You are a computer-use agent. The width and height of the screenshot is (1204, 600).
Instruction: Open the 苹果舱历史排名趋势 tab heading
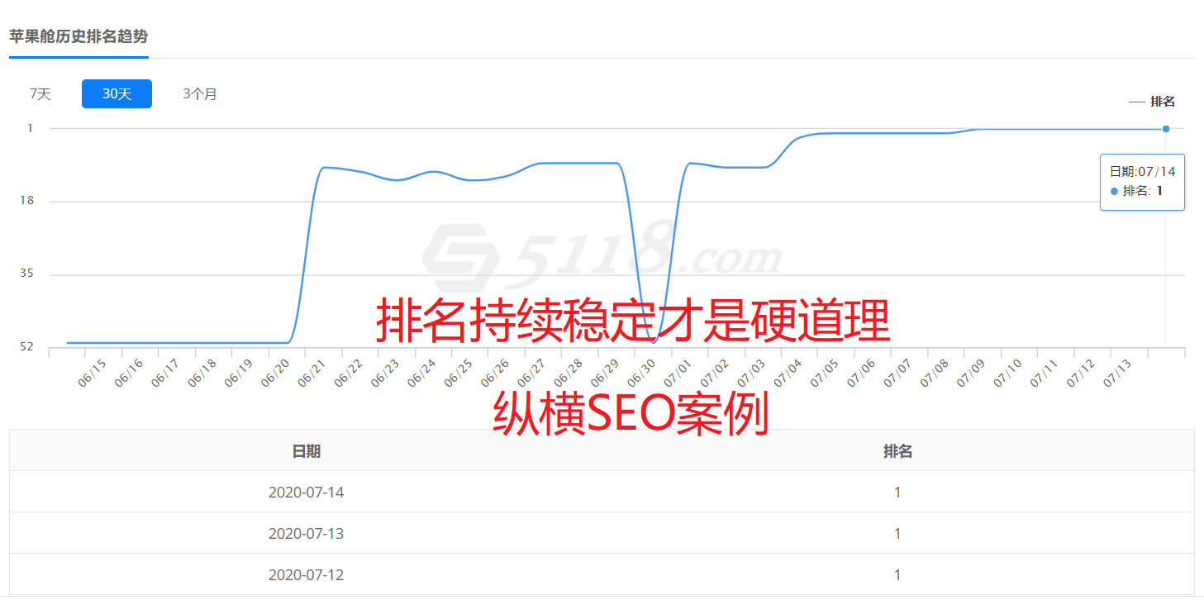79,37
